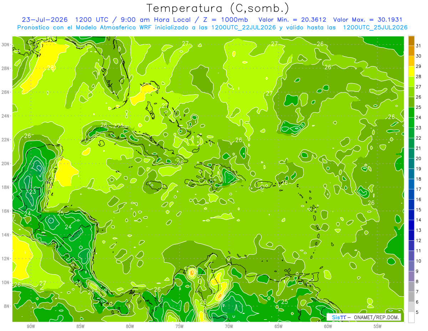Click the 8N latitude axis label
Screen dimensions: 428x331
[7, 306]
